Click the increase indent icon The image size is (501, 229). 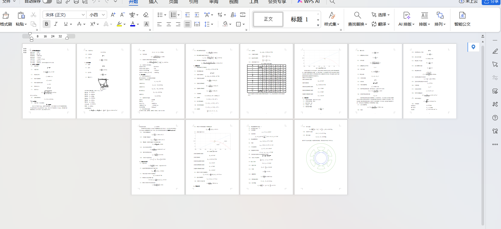197,15
